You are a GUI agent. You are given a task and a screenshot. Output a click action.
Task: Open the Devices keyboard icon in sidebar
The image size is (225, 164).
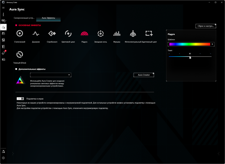point(4,21)
